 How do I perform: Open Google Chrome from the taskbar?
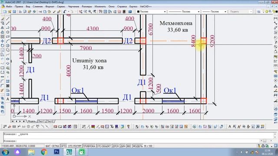[44, 152]
